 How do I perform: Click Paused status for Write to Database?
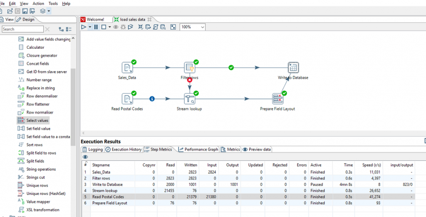(317, 185)
